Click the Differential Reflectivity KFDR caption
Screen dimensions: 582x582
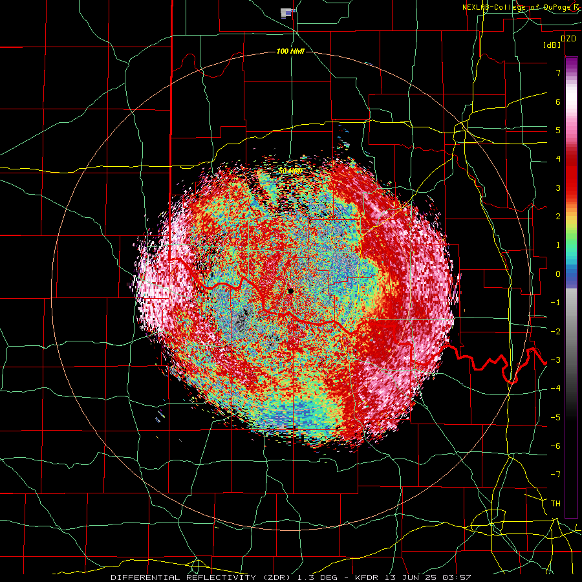290,577
